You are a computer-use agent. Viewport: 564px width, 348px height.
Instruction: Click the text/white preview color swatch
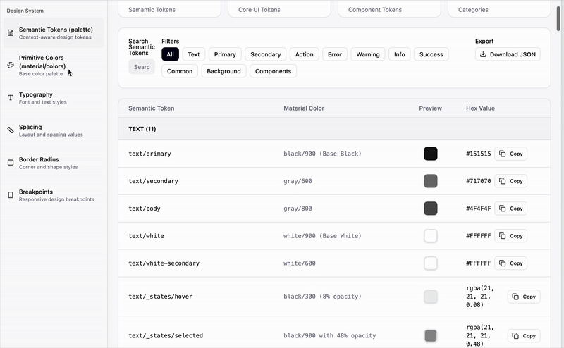pos(430,236)
